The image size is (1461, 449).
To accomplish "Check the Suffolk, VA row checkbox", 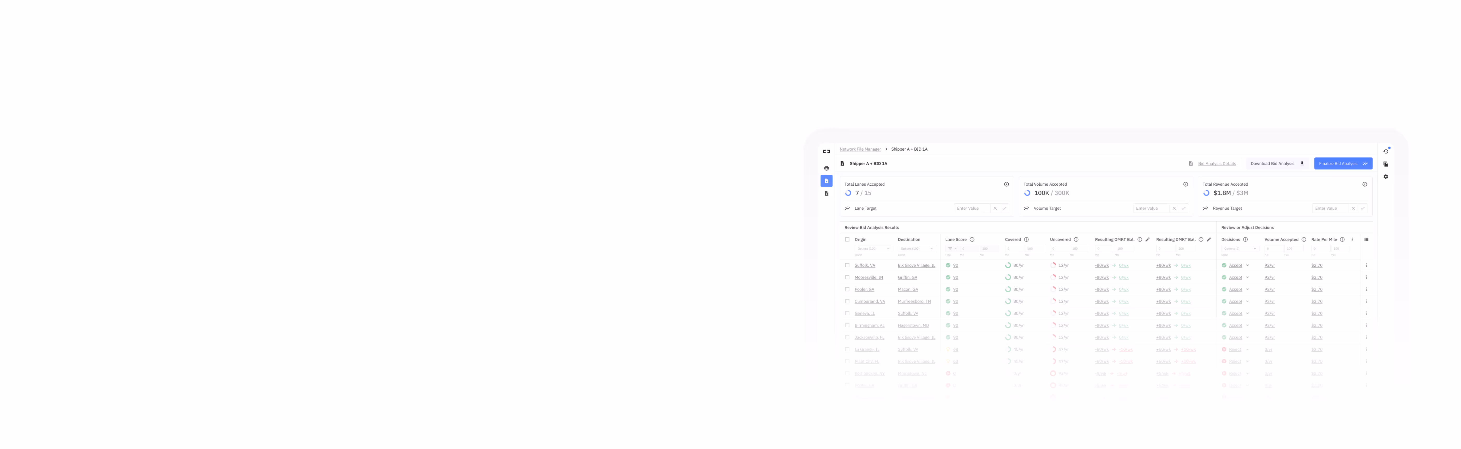I will click(x=847, y=265).
